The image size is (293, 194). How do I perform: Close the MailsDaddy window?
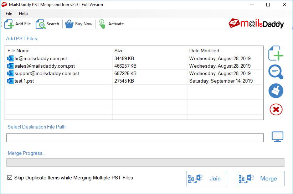(284, 5)
